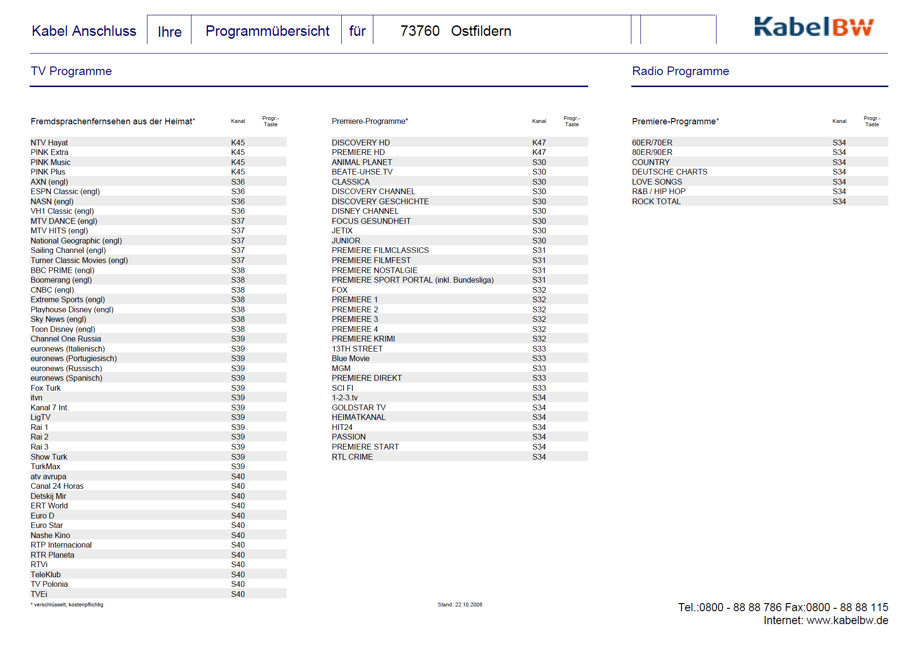
Task: Click the Kabel Anschluss header text
Action: [84, 31]
